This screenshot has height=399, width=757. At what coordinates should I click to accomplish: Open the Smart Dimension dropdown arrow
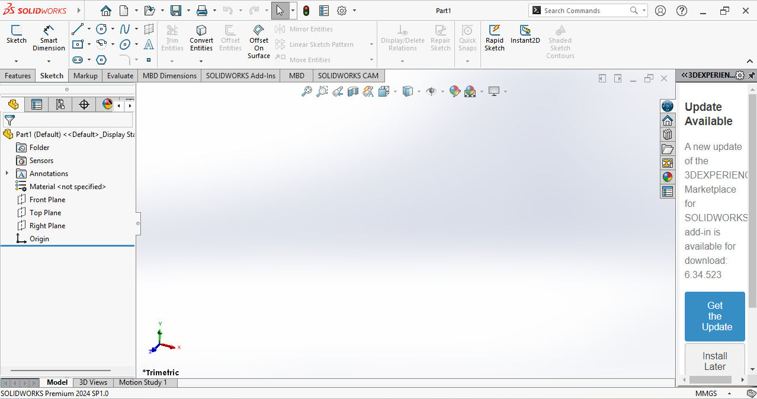pyautogui.click(x=49, y=60)
